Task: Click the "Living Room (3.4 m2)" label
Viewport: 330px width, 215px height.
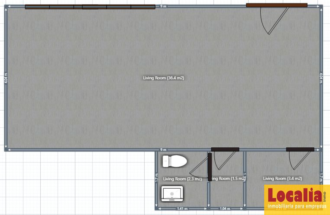Action: [x=282, y=179]
